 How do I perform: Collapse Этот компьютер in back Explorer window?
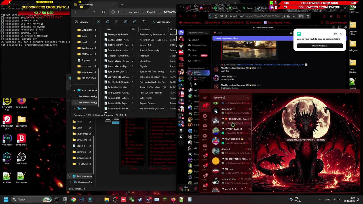click(x=69, y=176)
